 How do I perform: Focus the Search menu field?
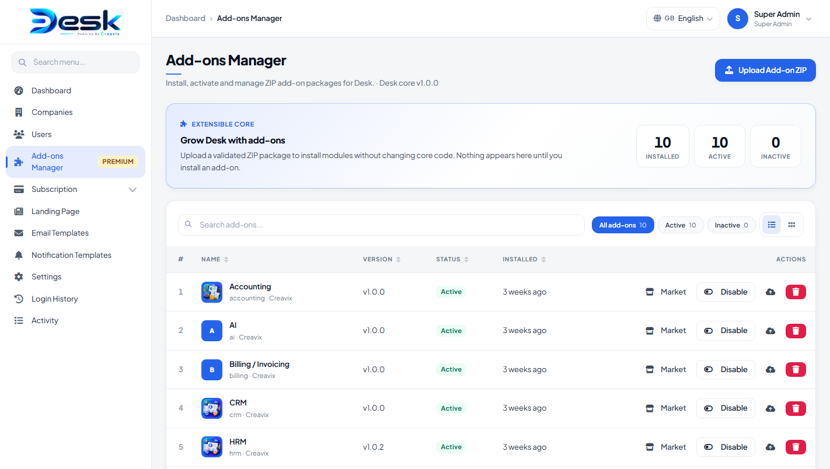coord(75,62)
